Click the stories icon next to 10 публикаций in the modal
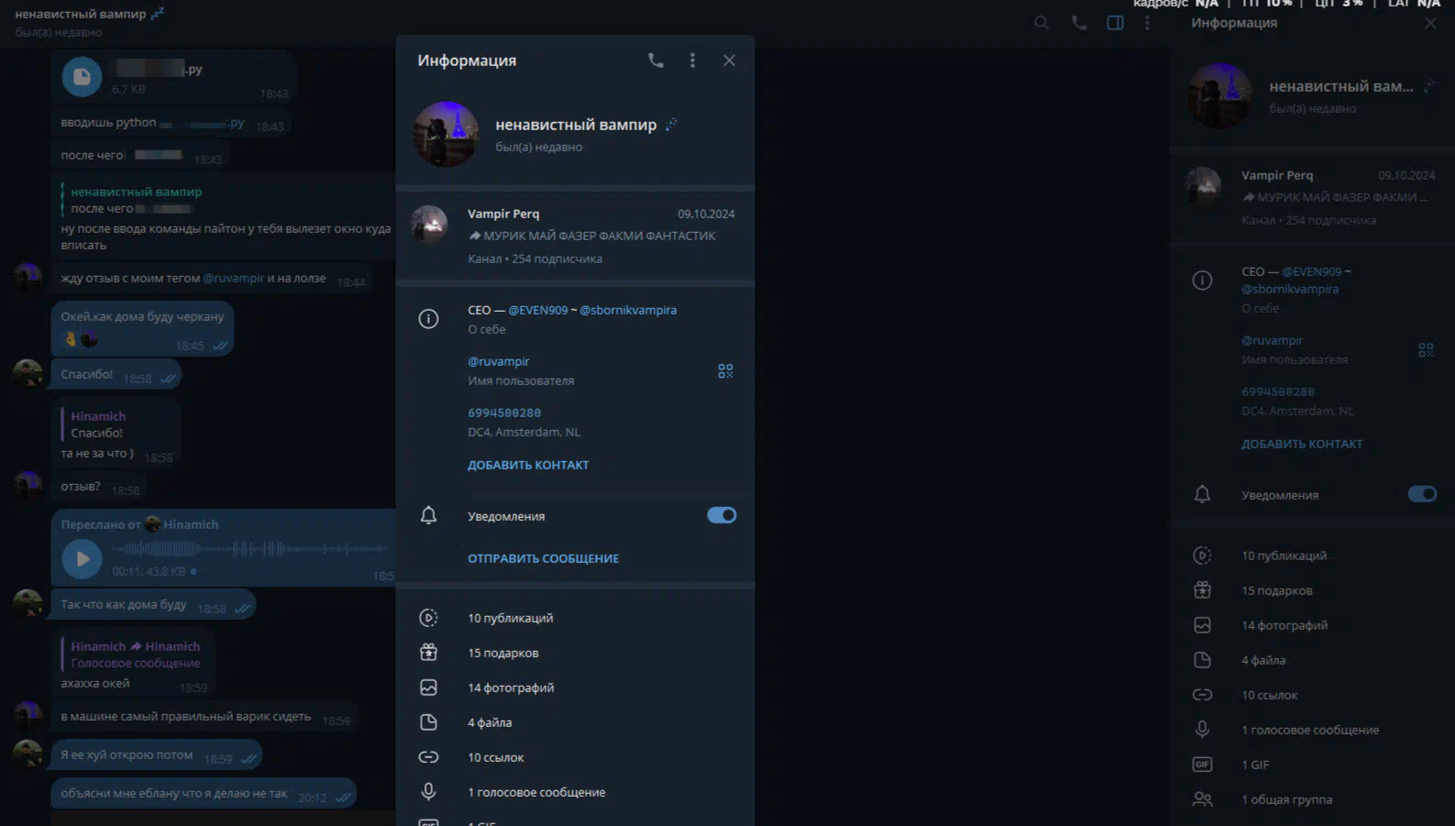 [x=428, y=618]
